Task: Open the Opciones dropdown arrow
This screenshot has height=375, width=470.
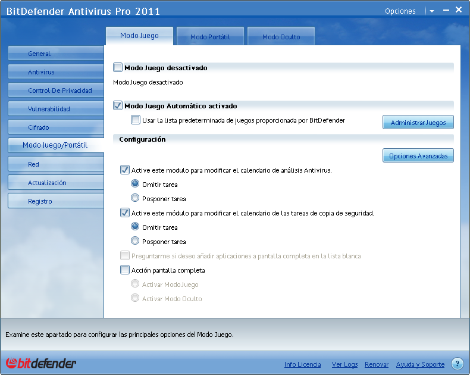Action: tap(432, 11)
